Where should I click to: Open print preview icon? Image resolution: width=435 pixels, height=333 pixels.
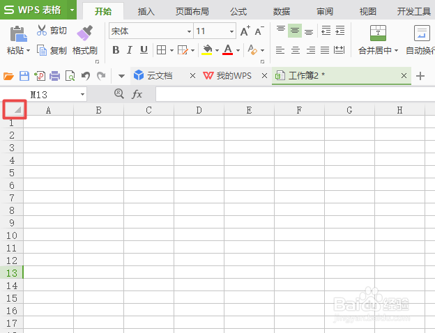pos(70,76)
